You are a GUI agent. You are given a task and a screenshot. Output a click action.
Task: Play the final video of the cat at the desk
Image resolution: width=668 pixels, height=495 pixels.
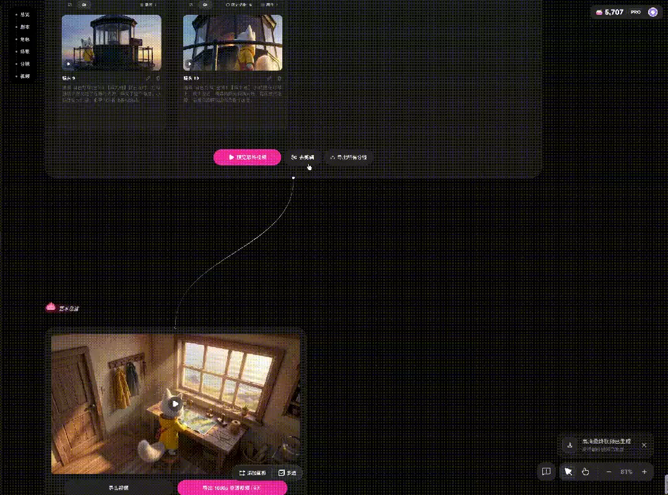coord(176,404)
